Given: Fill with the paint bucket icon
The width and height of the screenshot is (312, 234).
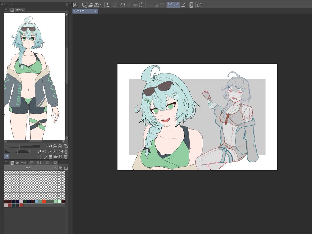Looking at the screenshot, I should click(135, 5).
